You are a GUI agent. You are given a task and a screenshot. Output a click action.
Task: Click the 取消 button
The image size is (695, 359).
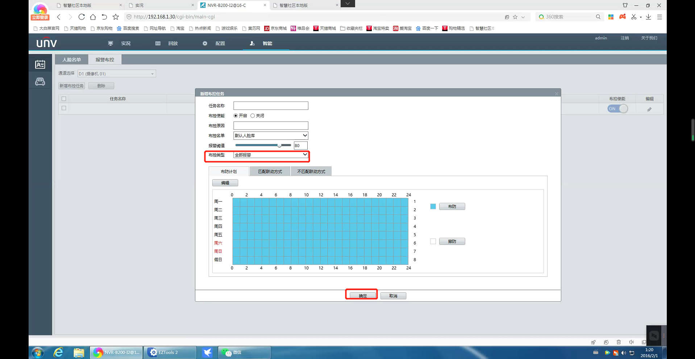(x=393, y=296)
